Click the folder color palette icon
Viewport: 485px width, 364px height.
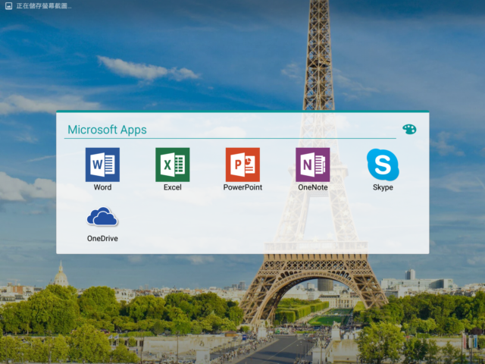tap(409, 129)
